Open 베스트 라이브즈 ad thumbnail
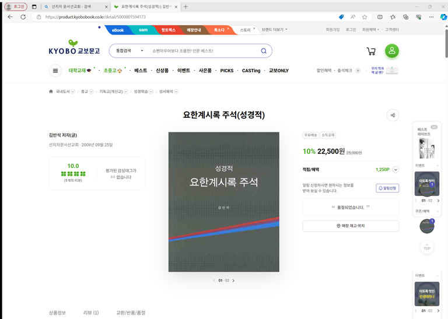Screen dimensions: 448x319 click(426, 148)
